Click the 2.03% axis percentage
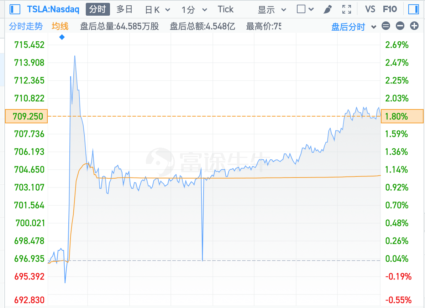Viewport: 425px width, 308px height. pos(397,98)
